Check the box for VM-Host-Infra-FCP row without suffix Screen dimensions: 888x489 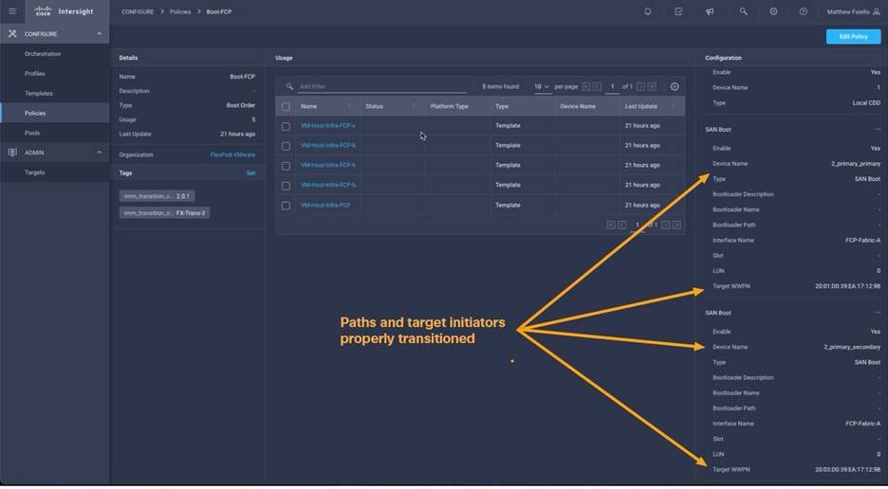tap(286, 206)
